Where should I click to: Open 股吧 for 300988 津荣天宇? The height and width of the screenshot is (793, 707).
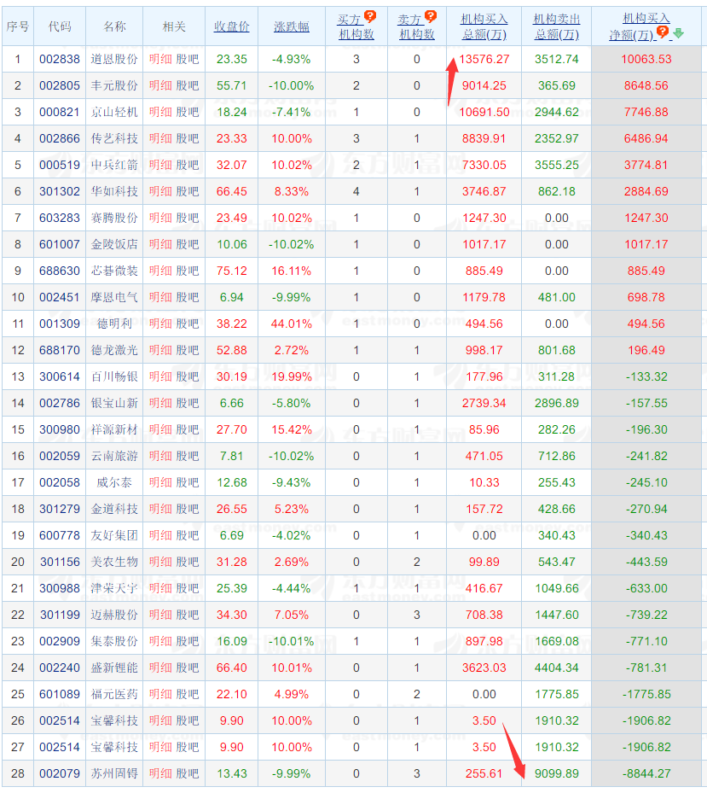(x=188, y=588)
